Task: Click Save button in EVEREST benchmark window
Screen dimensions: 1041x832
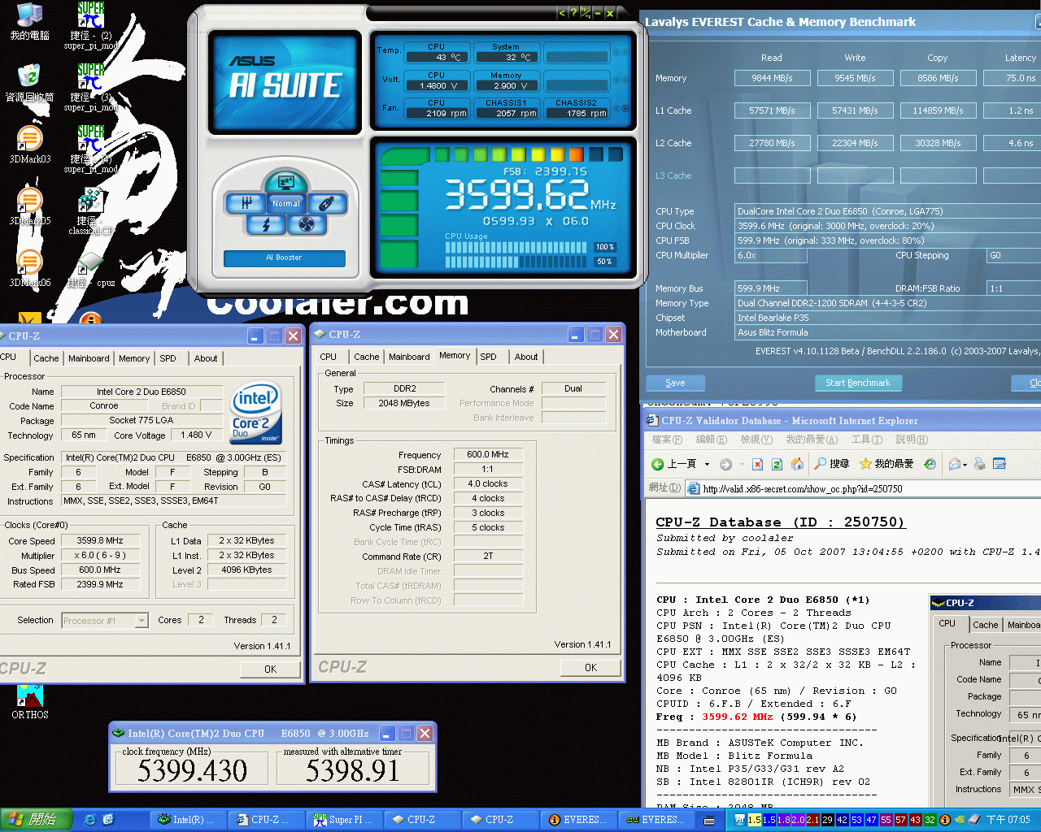Action: [x=675, y=383]
